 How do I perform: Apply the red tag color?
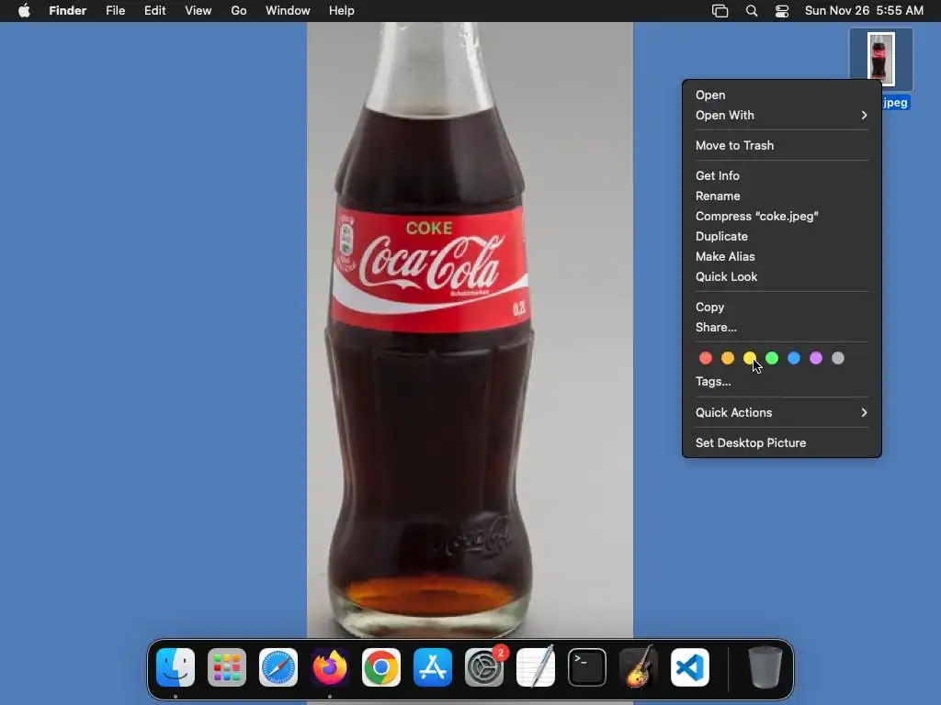pyautogui.click(x=706, y=359)
